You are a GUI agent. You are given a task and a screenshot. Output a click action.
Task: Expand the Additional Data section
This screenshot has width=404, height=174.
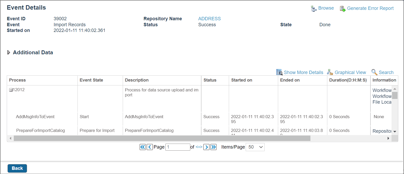9,52
